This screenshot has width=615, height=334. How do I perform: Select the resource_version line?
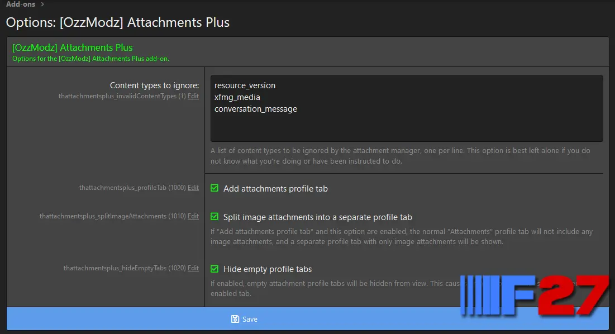point(245,85)
